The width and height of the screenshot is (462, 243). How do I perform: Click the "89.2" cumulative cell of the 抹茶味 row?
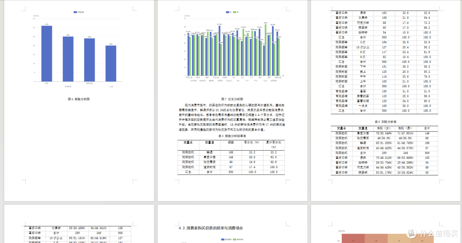pyautogui.click(x=427, y=28)
